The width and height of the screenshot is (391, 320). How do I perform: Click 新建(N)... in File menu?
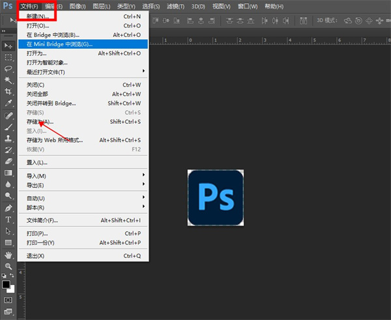click(x=38, y=16)
